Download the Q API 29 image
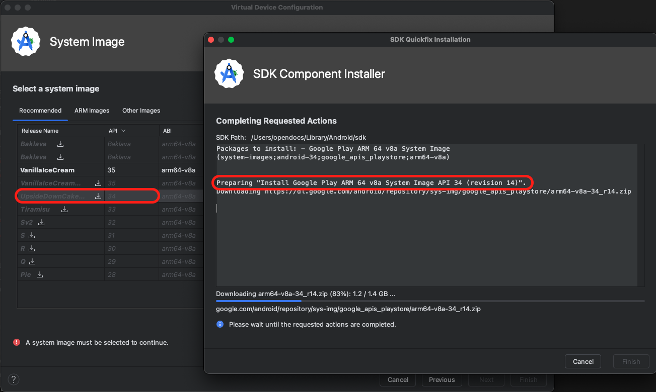 pos(33,261)
